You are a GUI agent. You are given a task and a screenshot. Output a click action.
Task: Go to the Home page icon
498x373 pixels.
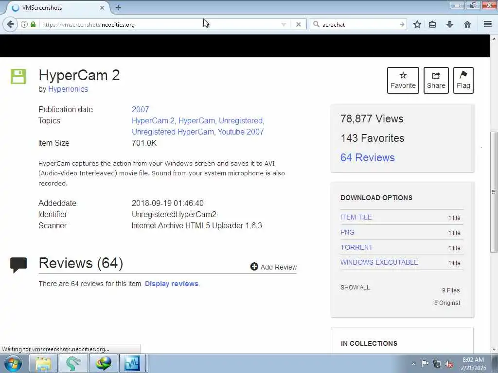pyautogui.click(x=467, y=24)
